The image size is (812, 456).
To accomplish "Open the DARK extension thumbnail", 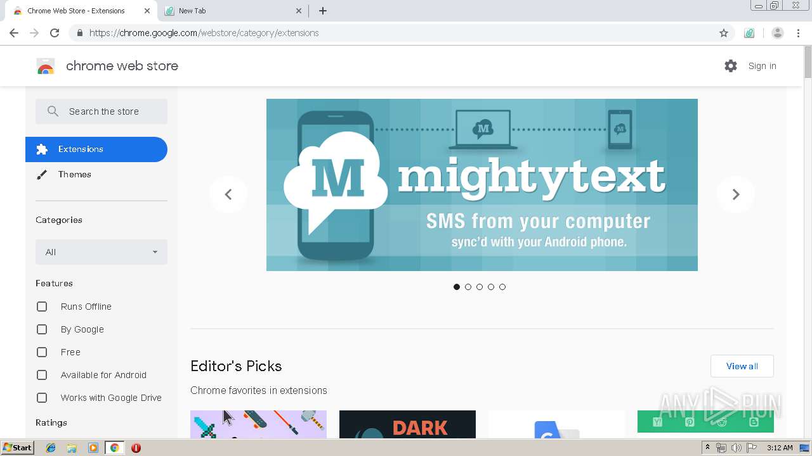I will coord(407,424).
